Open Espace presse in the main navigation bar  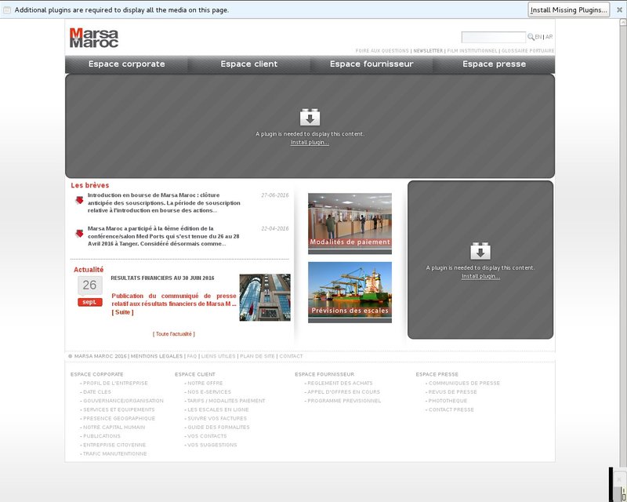pyautogui.click(x=495, y=64)
